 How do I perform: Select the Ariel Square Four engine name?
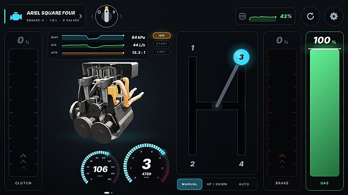click(51, 13)
